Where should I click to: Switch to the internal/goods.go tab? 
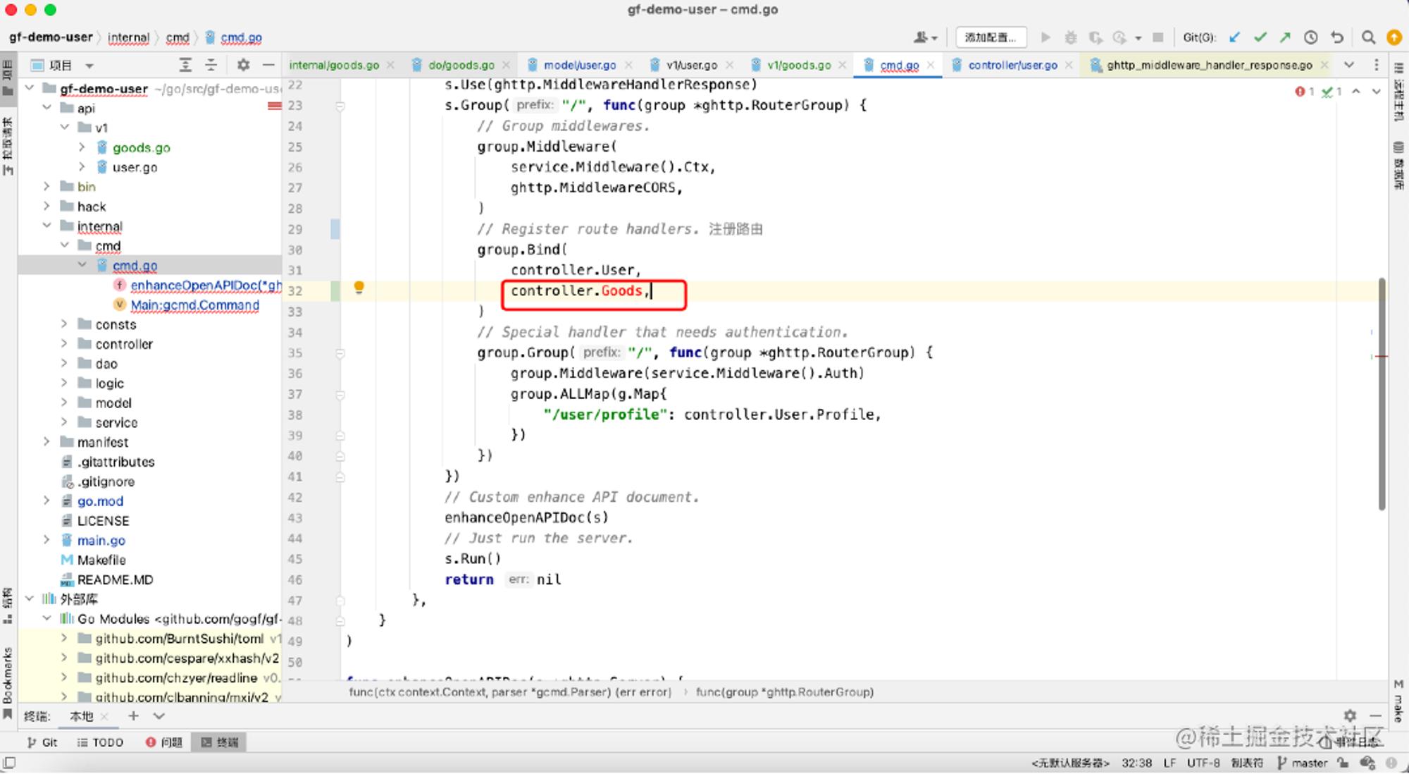[334, 66]
